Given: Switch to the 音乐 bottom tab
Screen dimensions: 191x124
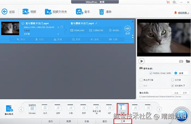Looking at the screenshot, I should 105,121.
